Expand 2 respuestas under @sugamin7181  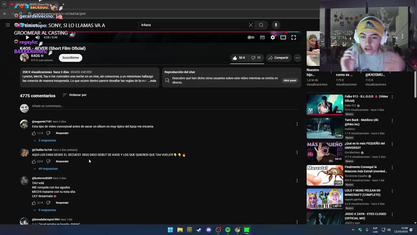[44, 140]
